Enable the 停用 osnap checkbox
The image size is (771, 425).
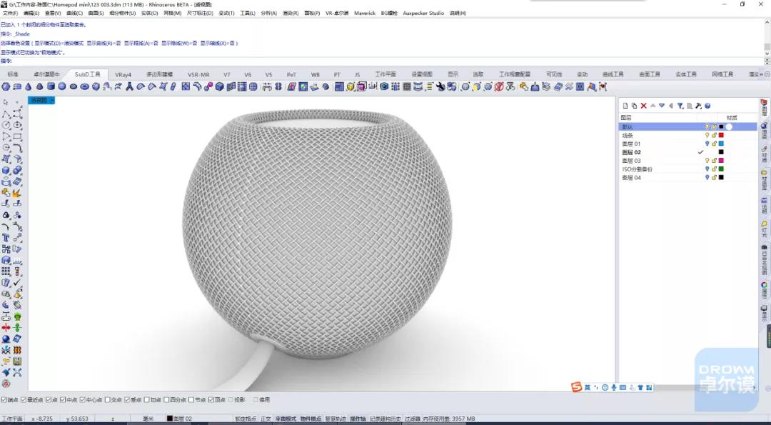255,400
